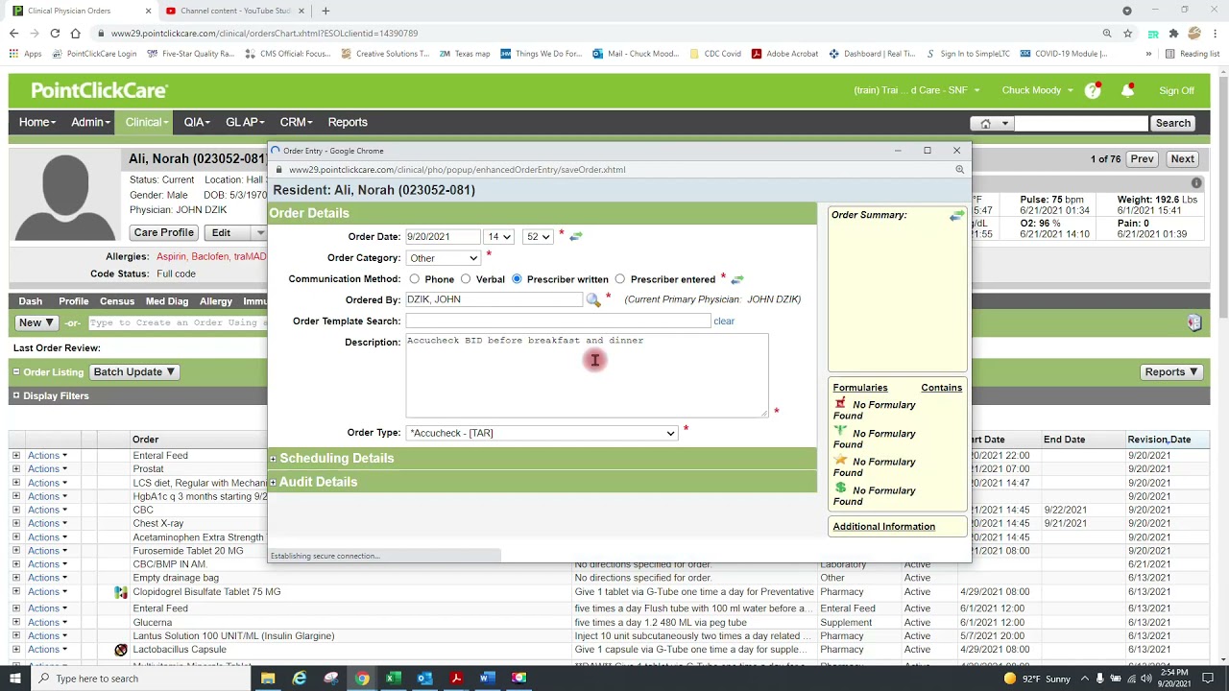Click the Clopidogrel drug interaction icon
1229x691 pixels.
(x=121, y=592)
